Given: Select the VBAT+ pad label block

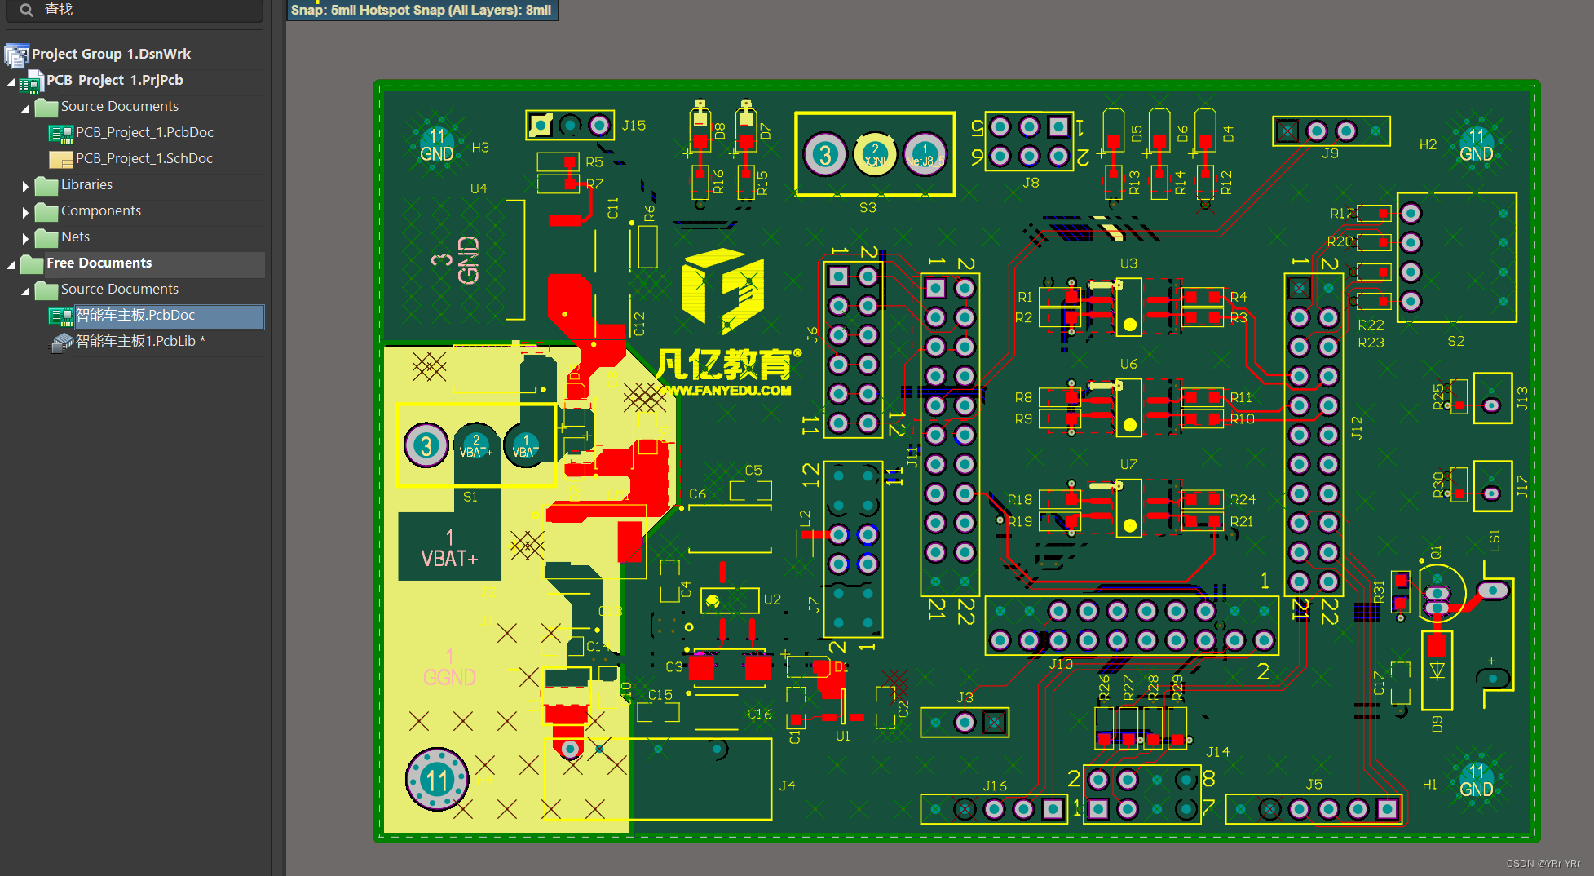Looking at the screenshot, I should tap(449, 546).
